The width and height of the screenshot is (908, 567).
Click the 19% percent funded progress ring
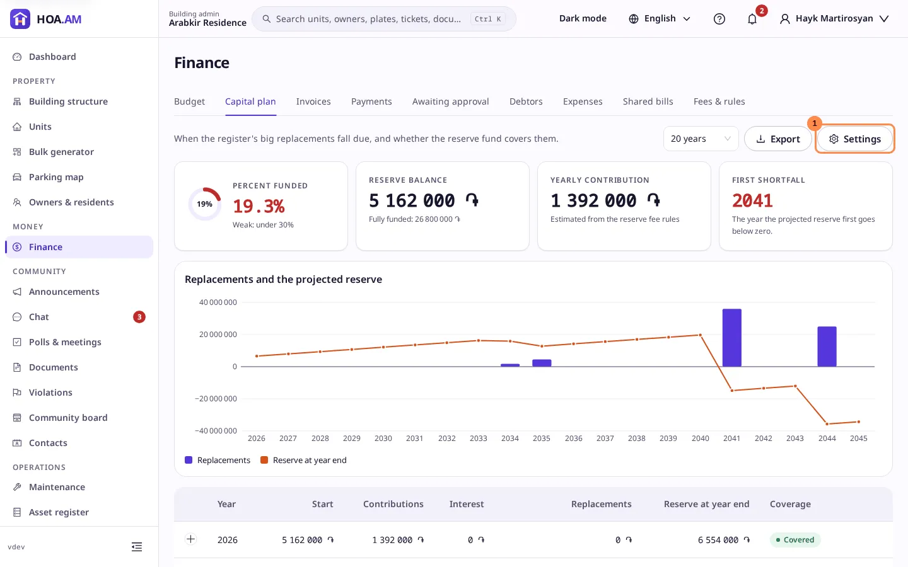click(205, 204)
